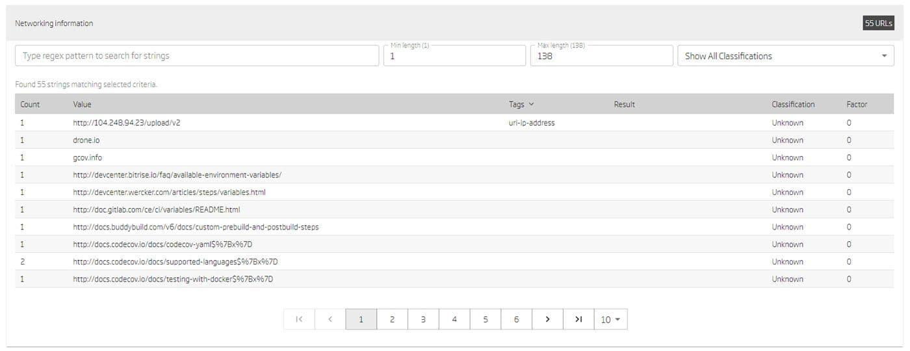Sort by the Count column header
The width and height of the screenshot is (910, 351).
[x=30, y=104]
